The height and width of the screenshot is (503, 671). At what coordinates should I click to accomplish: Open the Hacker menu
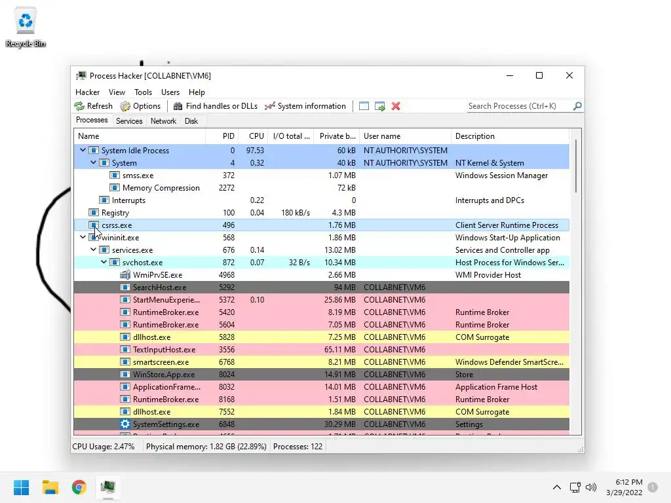(x=87, y=92)
